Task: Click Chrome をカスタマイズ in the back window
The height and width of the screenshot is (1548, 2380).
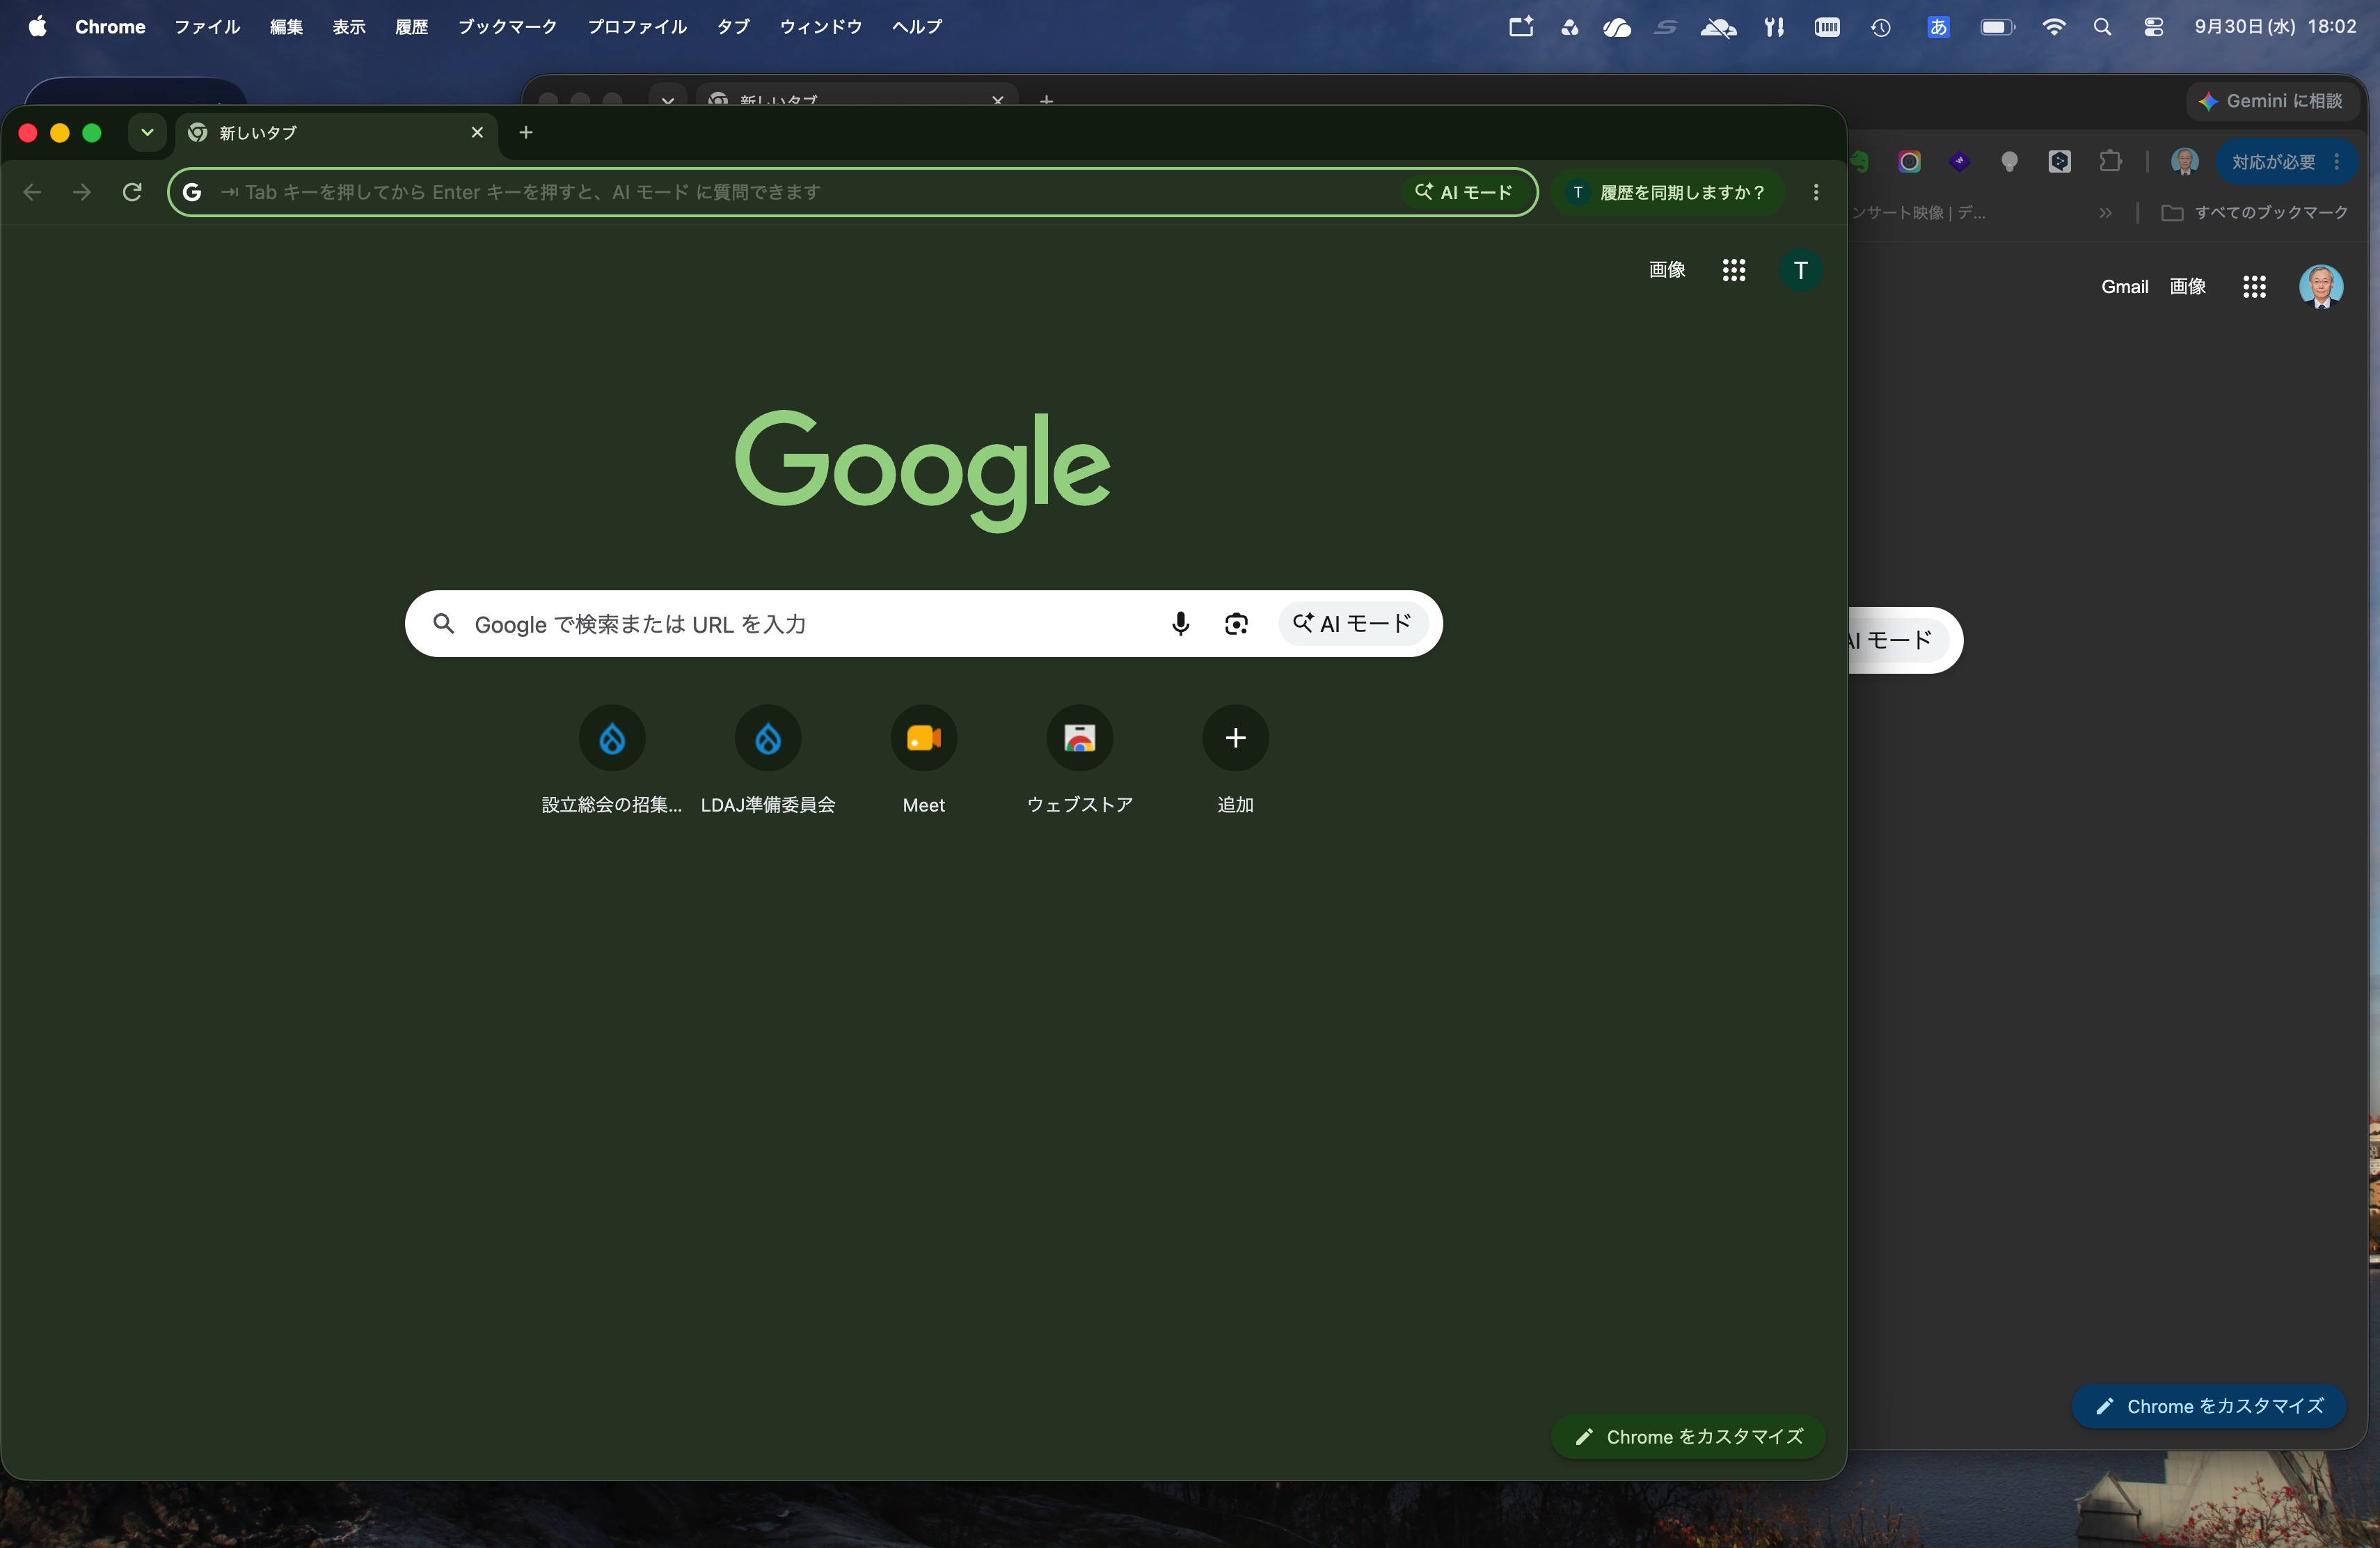Action: click(x=2209, y=1406)
